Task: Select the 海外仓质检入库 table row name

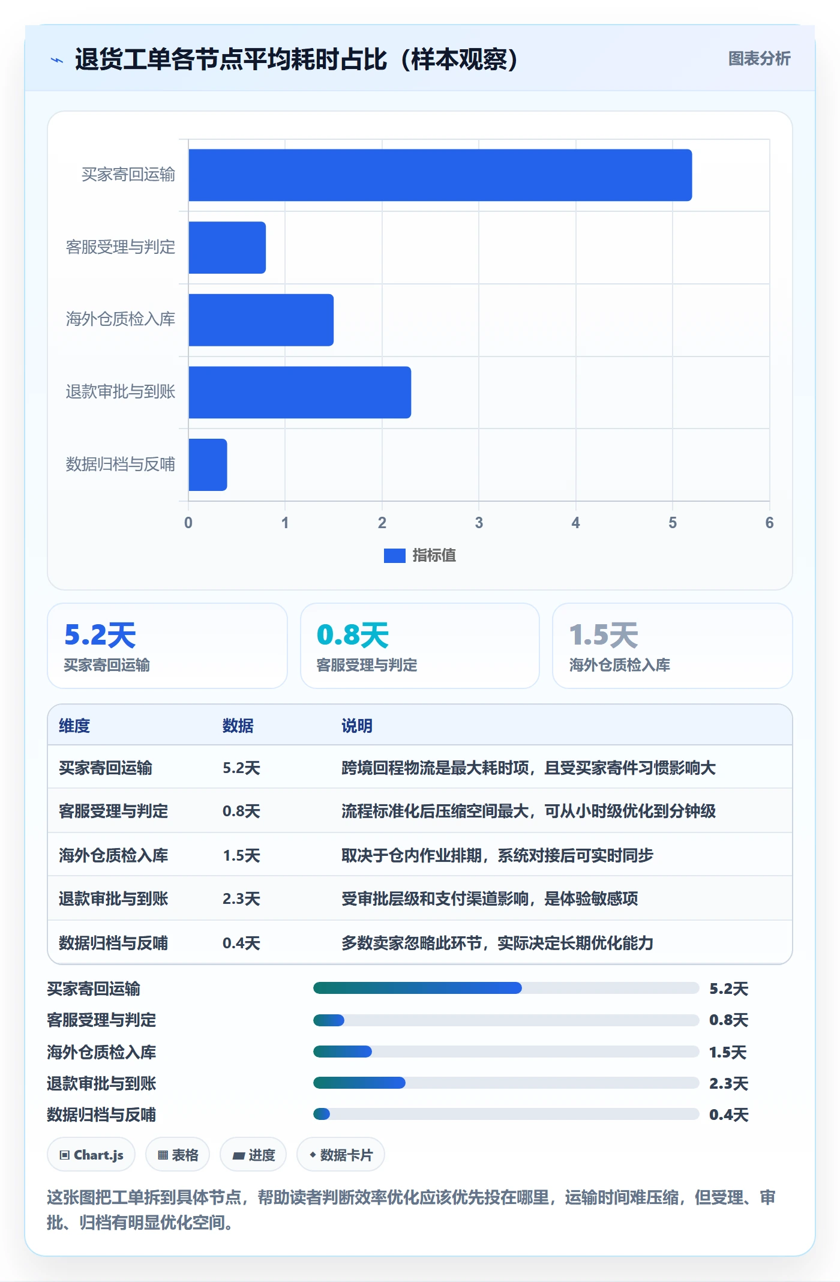Action: click(x=113, y=855)
